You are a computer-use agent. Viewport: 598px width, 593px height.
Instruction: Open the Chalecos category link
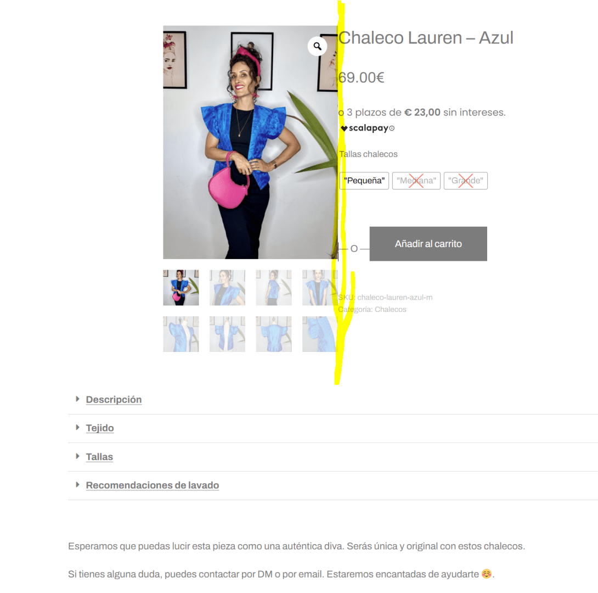[390, 310]
